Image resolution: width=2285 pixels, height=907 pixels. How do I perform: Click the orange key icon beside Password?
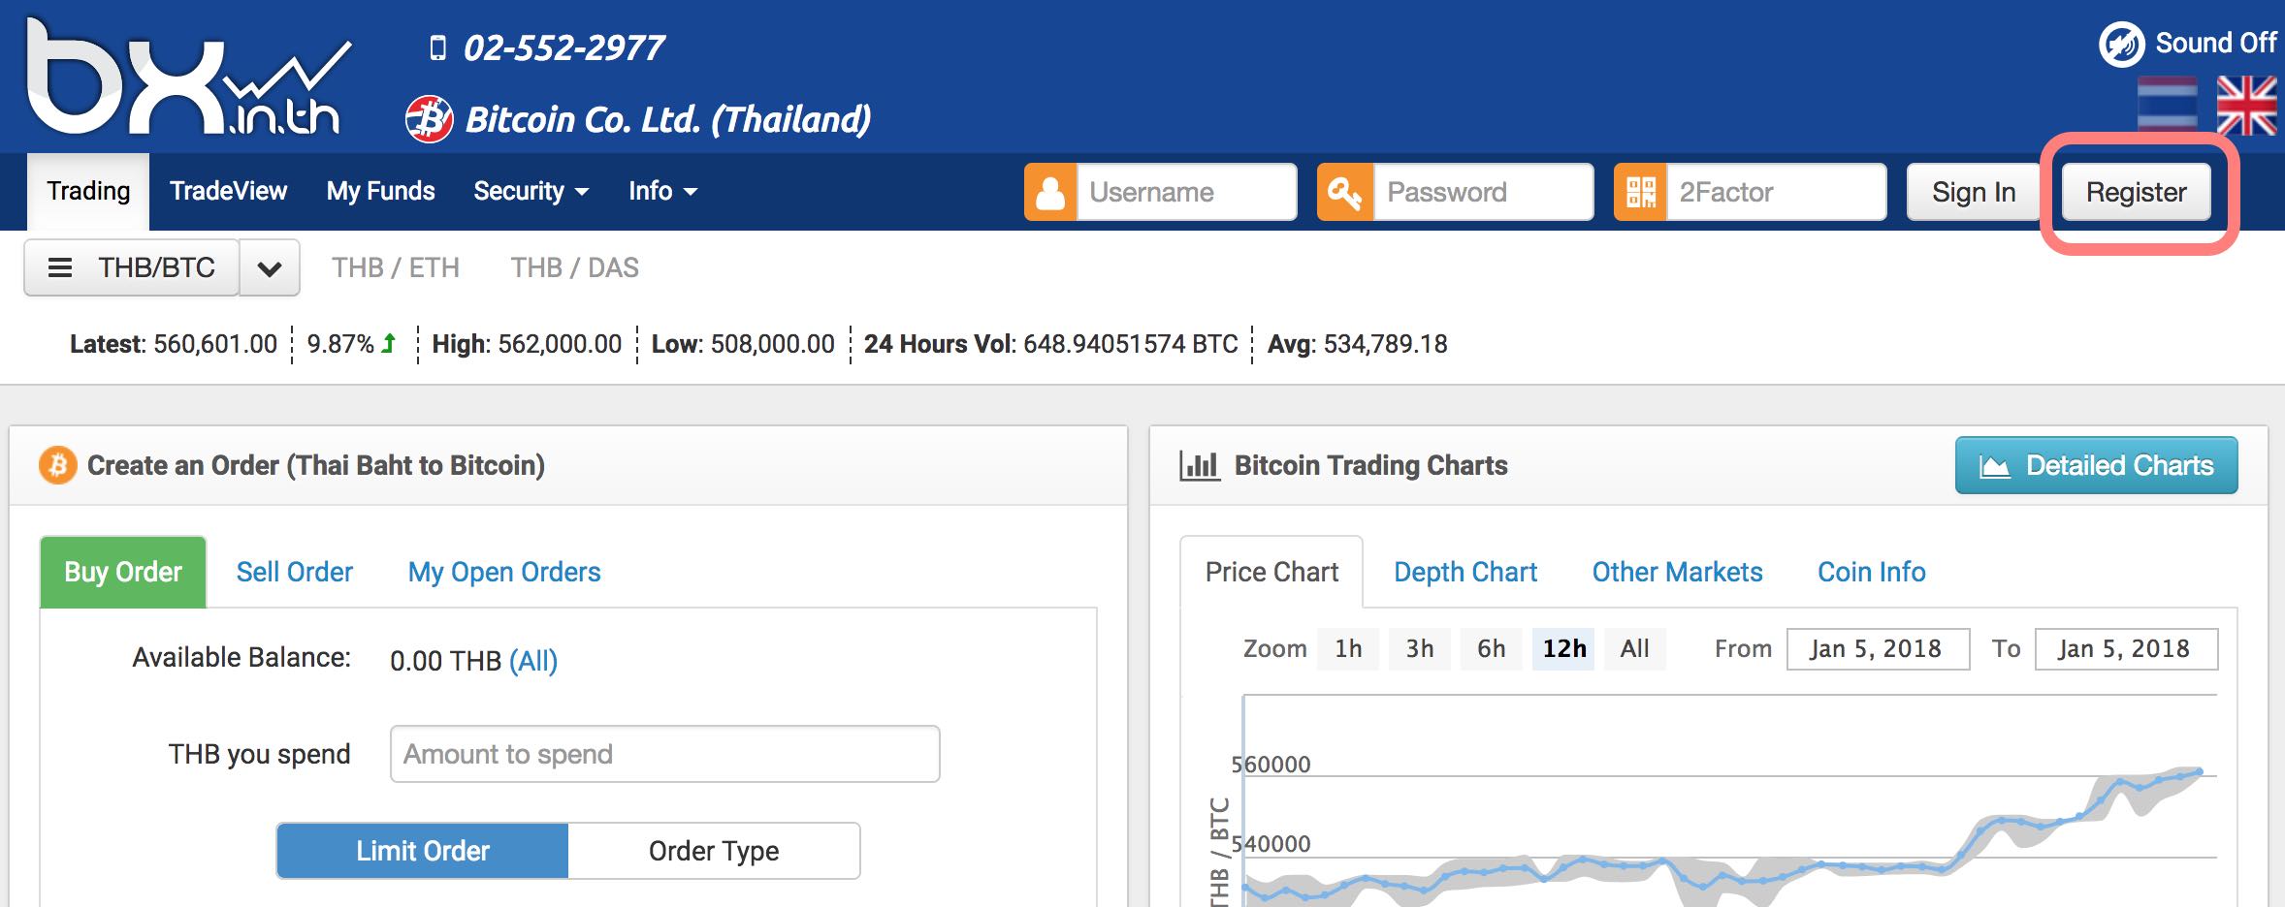[1345, 192]
